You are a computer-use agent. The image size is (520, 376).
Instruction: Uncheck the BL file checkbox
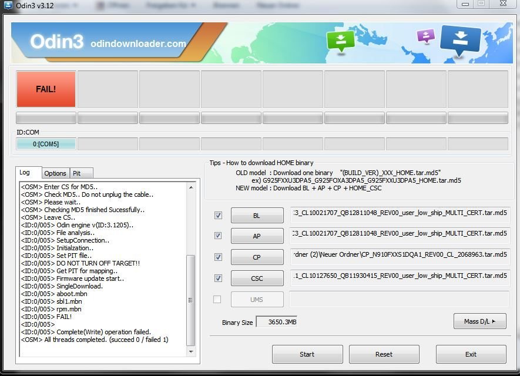[x=218, y=216]
